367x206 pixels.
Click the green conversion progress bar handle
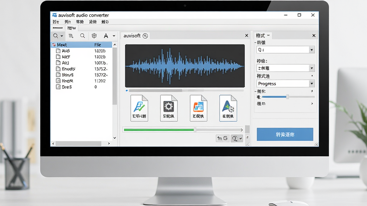(x=195, y=129)
